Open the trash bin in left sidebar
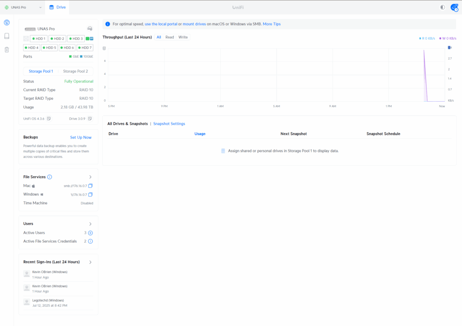 click(7, 50)
